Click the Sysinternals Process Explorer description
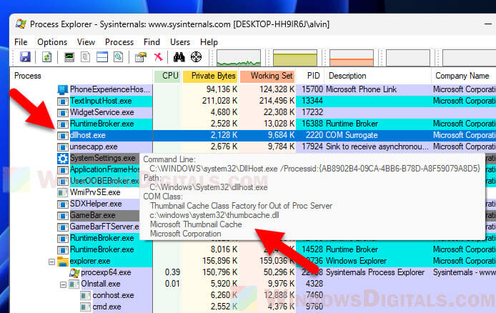 tap(375, 272)
